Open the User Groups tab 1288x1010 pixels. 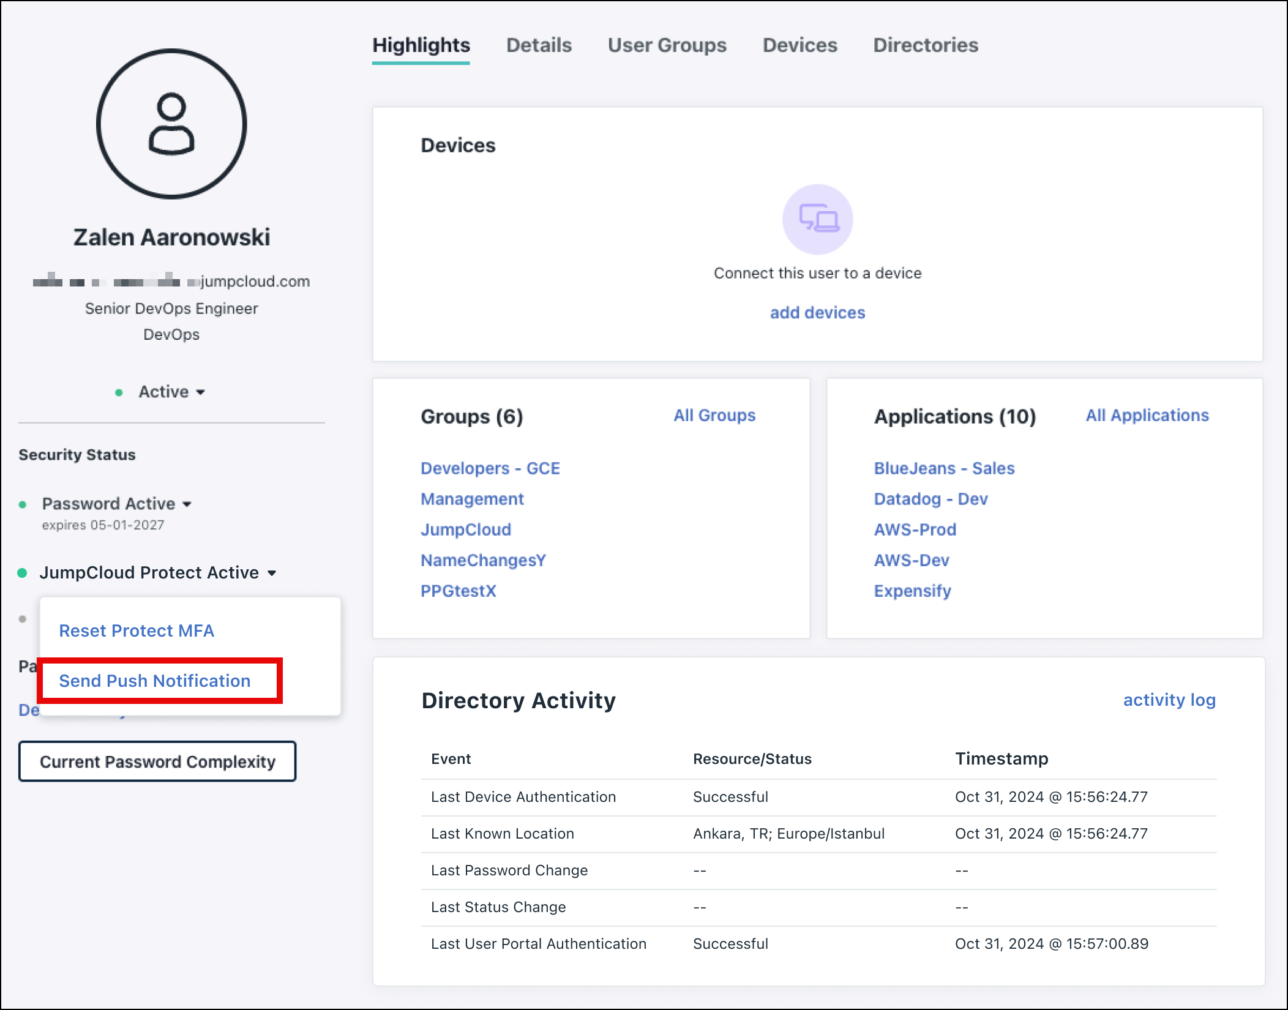point(667,45)
